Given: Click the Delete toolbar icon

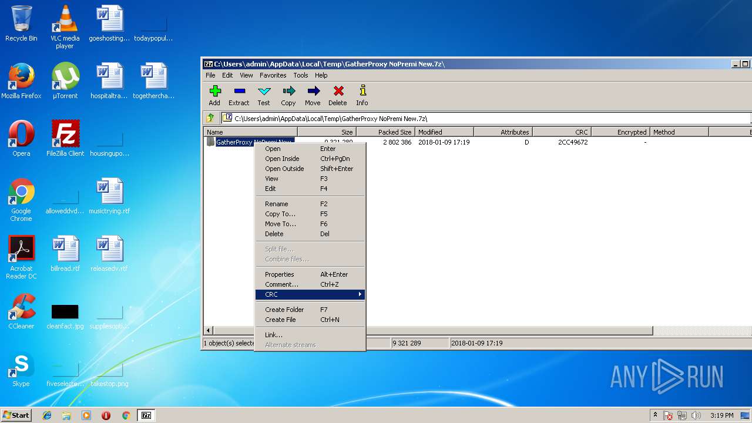Looking at the screenshot, I should pos(338,95).
